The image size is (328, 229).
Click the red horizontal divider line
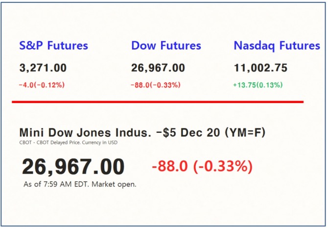click(158, 102)
